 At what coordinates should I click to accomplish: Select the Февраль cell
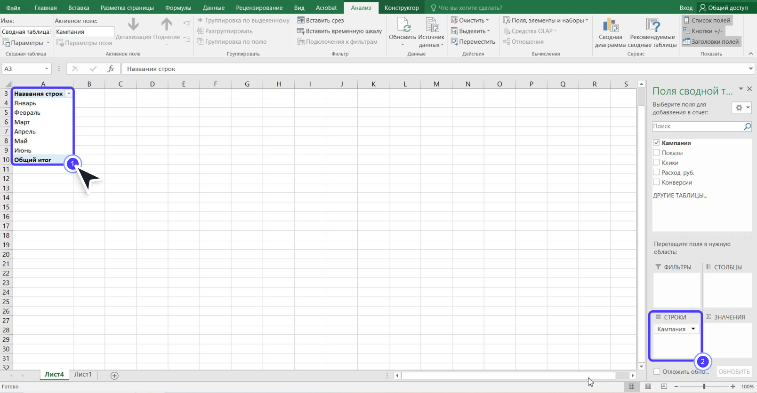(x=43, y=112)
